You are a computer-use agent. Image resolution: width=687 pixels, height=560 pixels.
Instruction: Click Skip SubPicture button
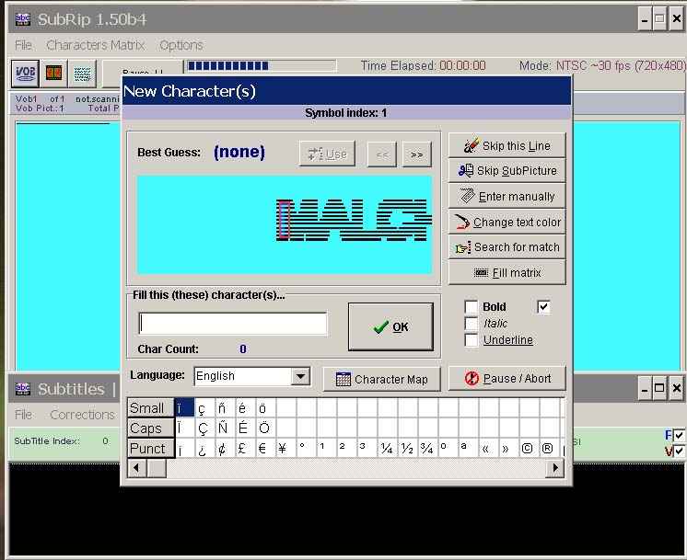coord(507,171)
